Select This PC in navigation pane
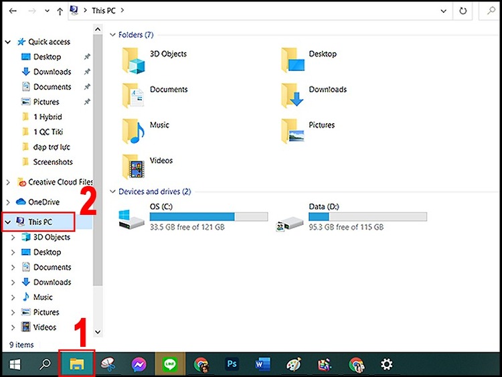Viewport: 502px width, 377px height. (40, 222)
